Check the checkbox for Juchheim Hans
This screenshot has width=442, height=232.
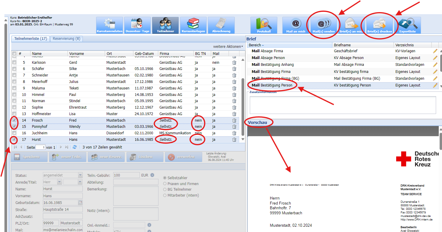point(14,133)
